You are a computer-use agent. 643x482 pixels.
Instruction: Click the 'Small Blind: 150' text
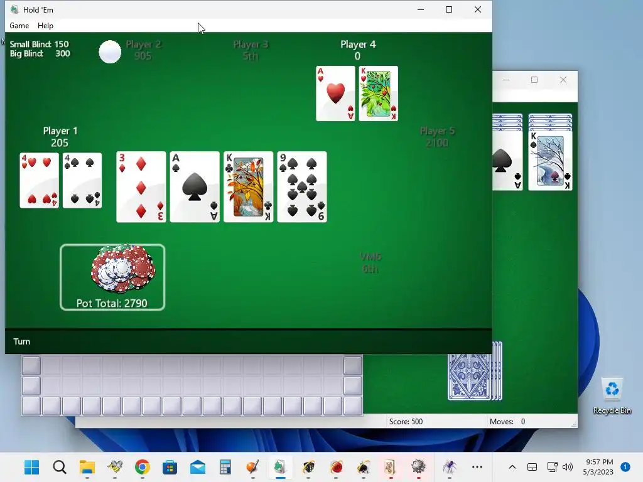(40, 44)
